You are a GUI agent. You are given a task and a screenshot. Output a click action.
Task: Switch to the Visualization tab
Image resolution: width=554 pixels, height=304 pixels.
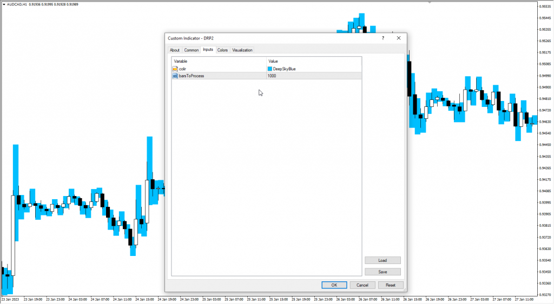pos(242,50)
